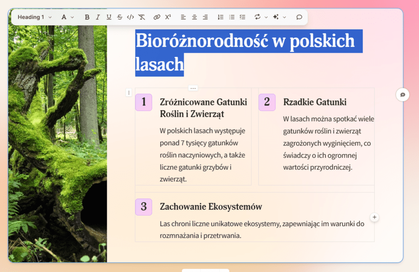Clear formatting from the selected heading
419x272 pixels.
coord(142,17)
